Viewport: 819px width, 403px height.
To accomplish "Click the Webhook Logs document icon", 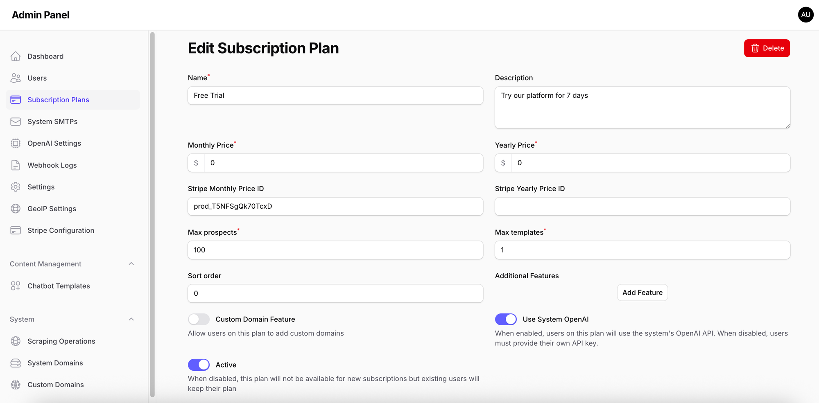I will point(16,165).
